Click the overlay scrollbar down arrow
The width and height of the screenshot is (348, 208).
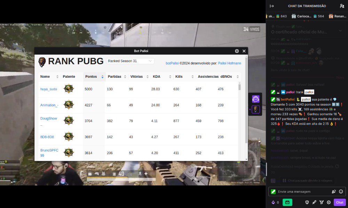point(246,159)
